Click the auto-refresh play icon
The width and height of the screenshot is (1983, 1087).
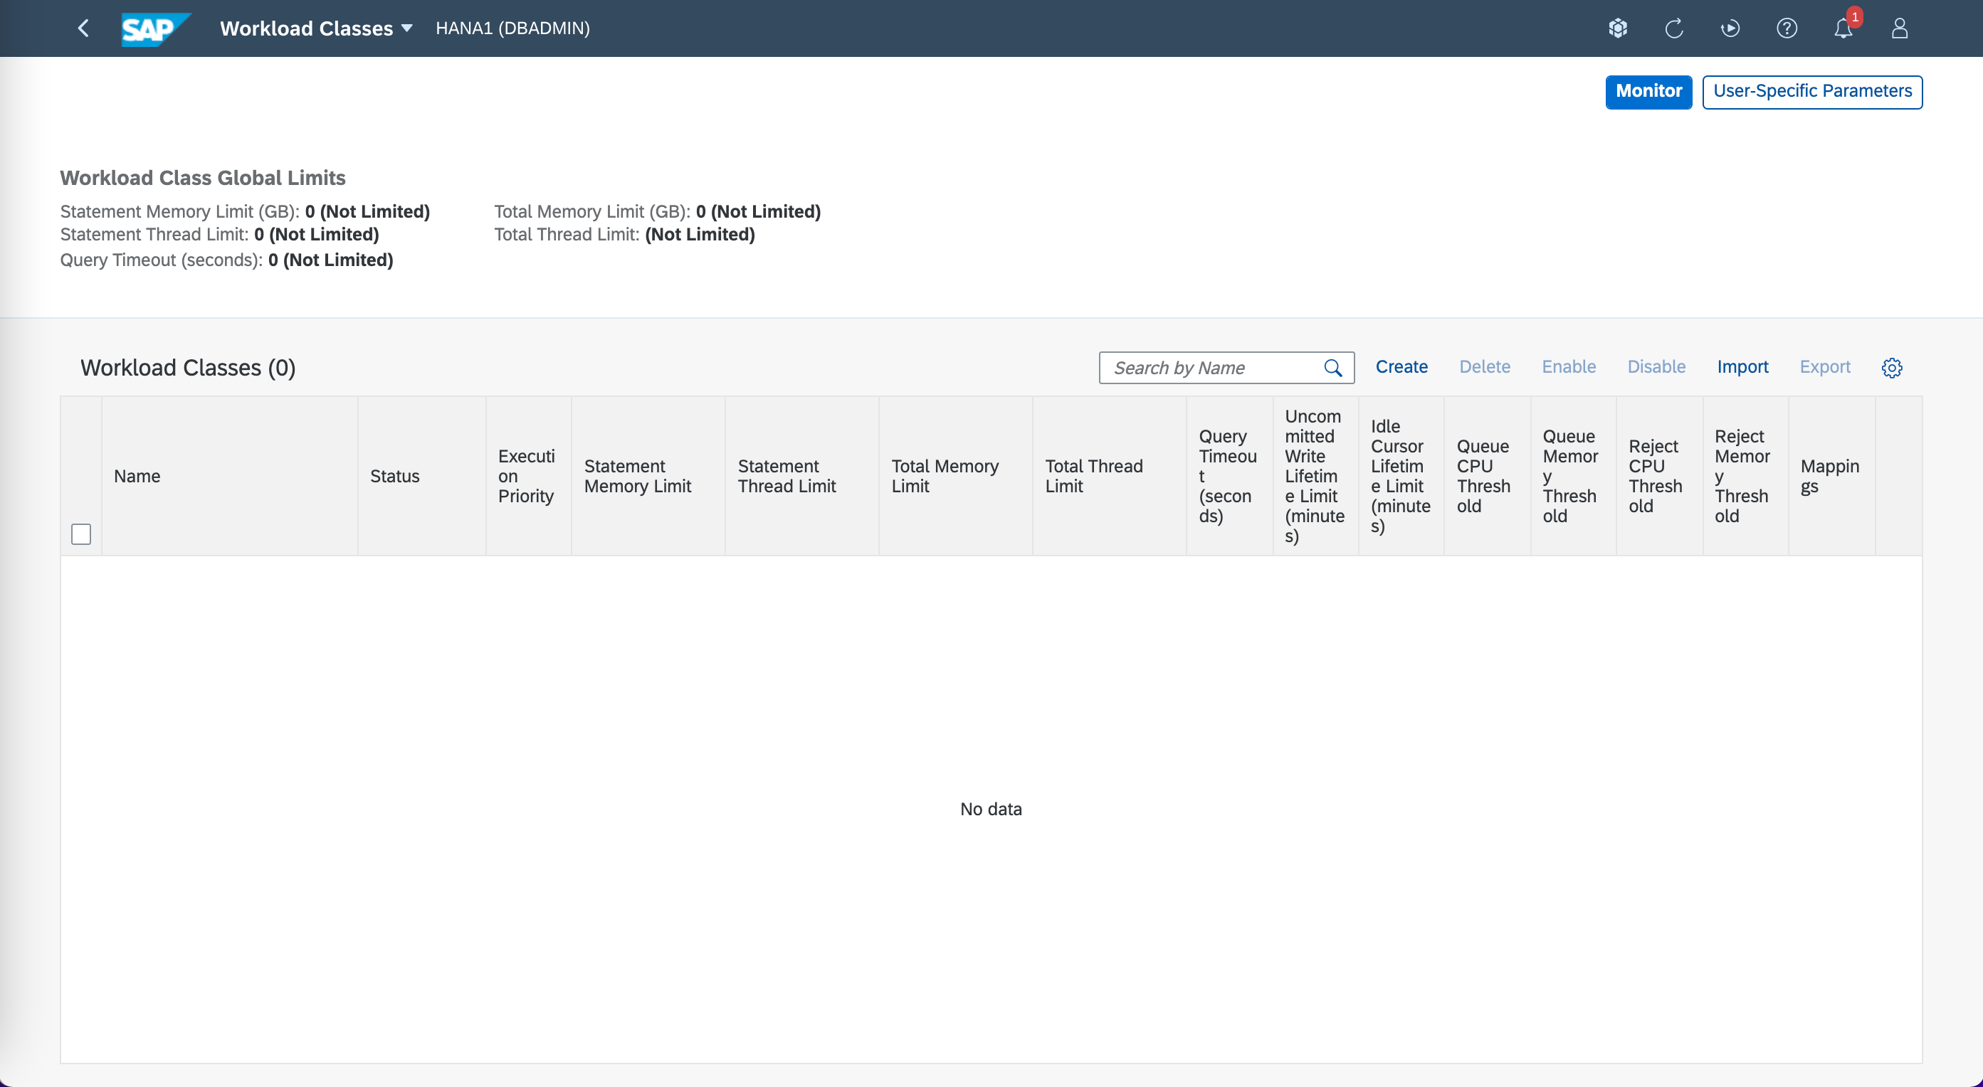point(1730,28)
